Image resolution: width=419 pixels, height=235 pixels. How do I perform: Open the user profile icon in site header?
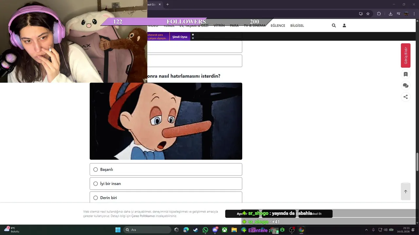click(x=344, y=25)
